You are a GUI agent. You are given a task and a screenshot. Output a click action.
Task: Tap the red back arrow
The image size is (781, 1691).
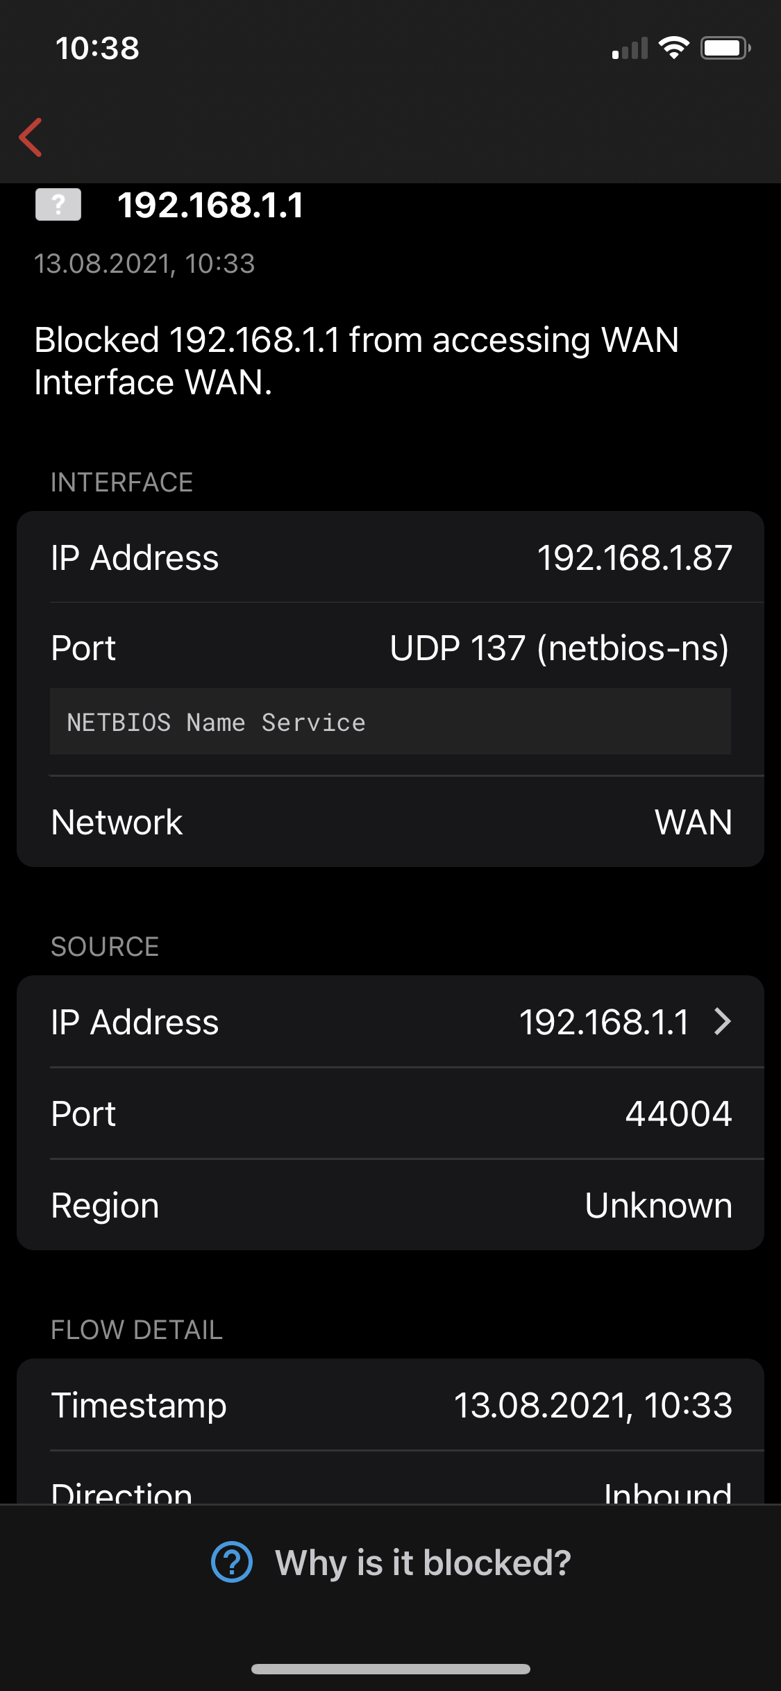pyautogui.click(x=31, y=137)
